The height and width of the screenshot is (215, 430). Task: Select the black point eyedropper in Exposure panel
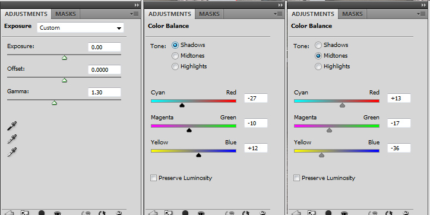point(12,126)
